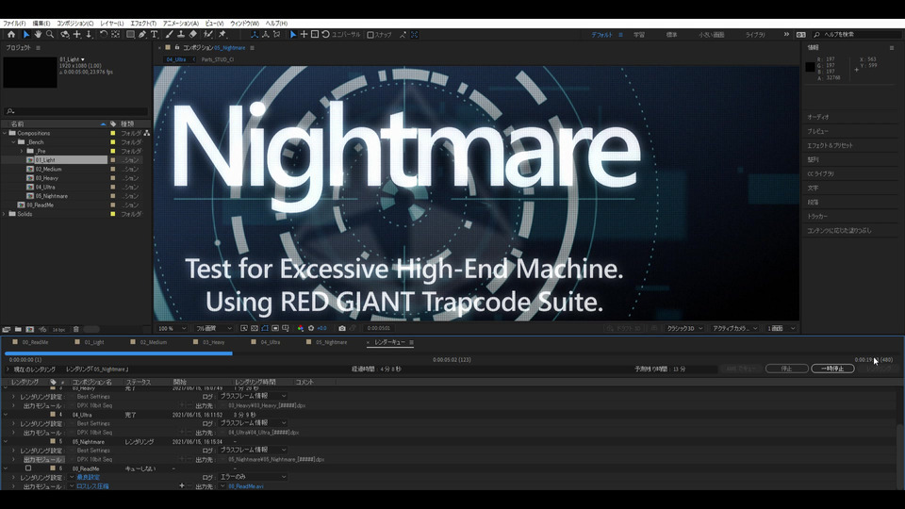Click the interpret footage icon in project panel
905x509 pixels.
click(7, 330)
